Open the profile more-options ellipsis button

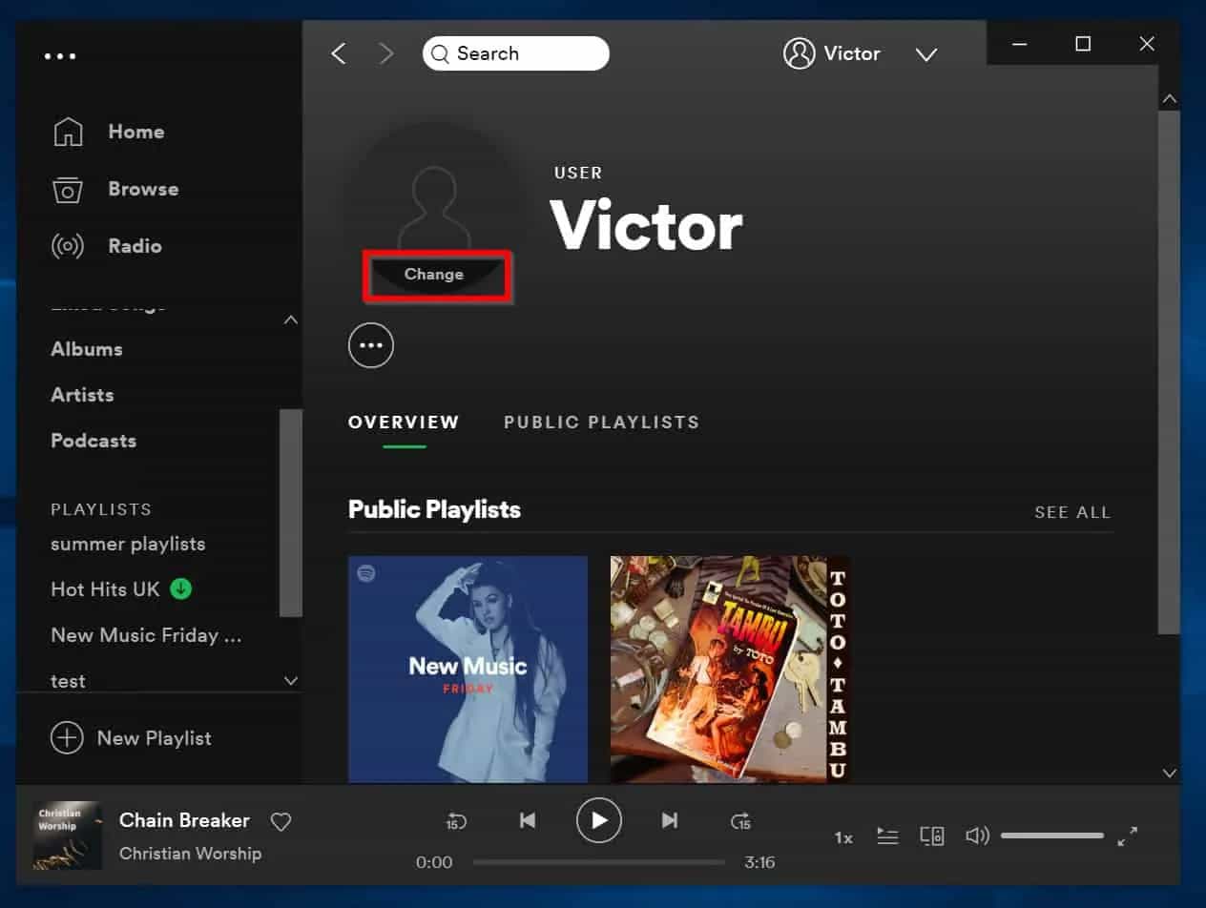pyautogui.click(x=371, y=345)
